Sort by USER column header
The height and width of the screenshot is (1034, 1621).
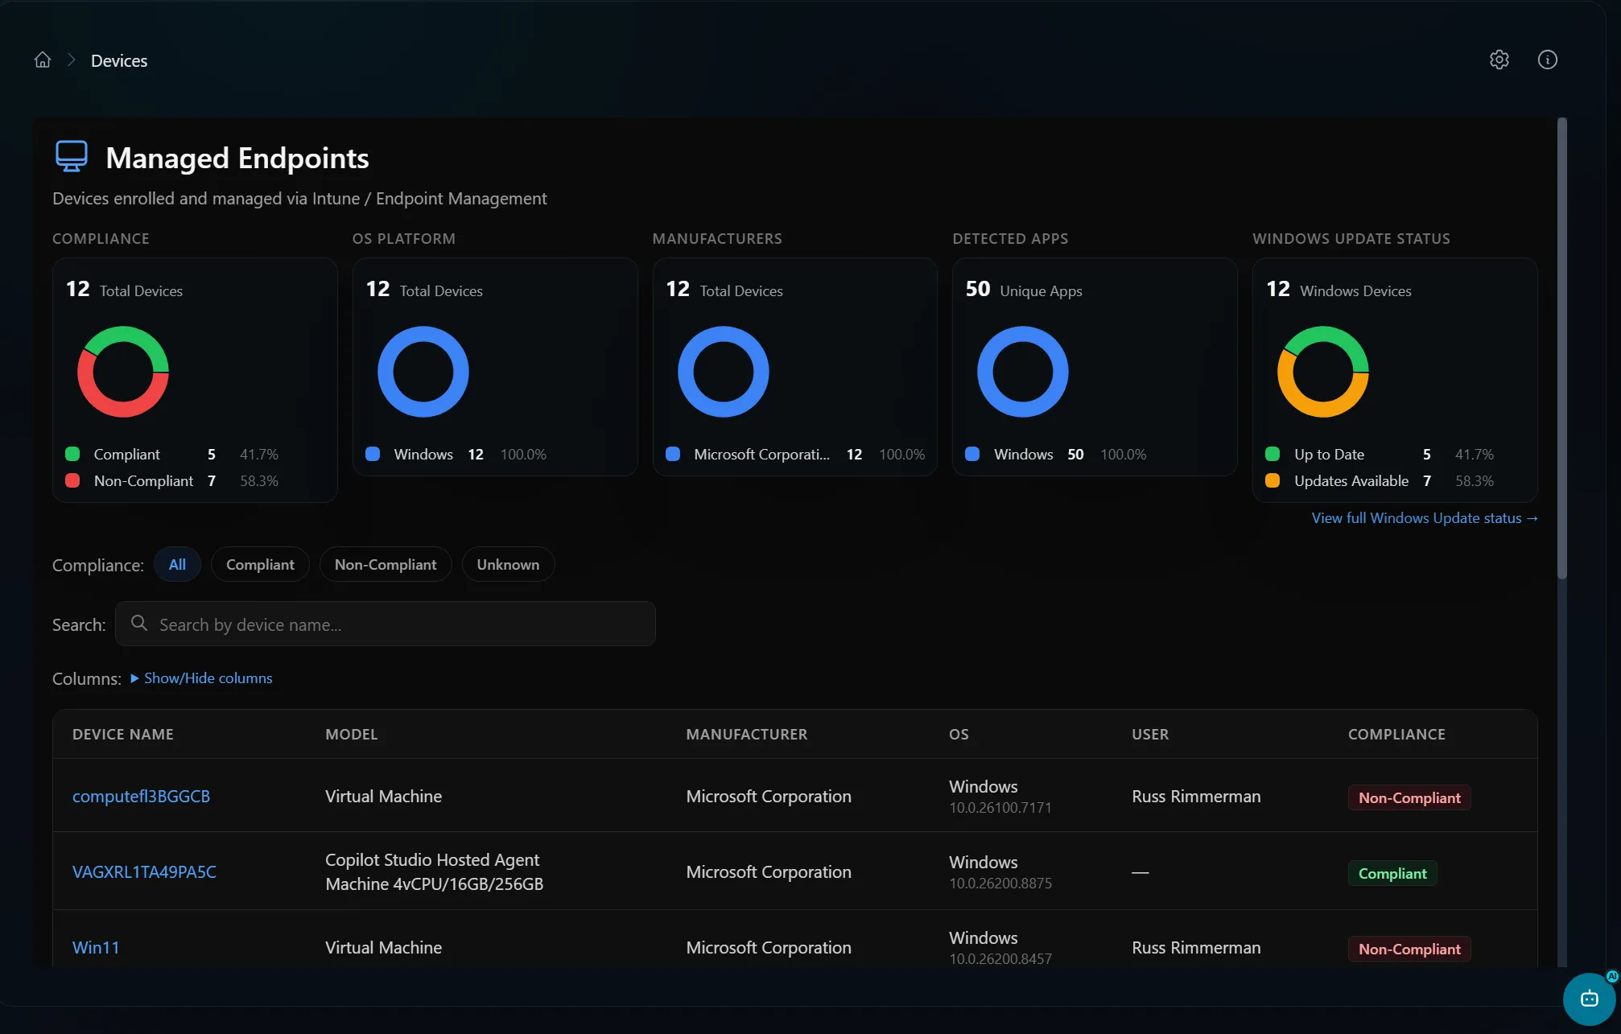pyautogui.click(x=1150, y=734)
